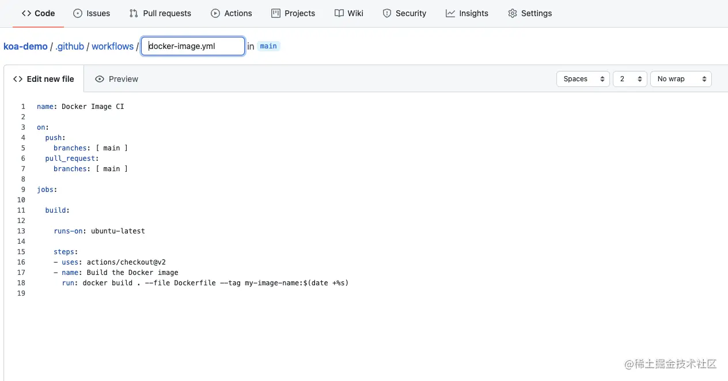Open the repository Settings gear icon
The width and height of the screenshot is (728, 381).
tap(512, 13)
